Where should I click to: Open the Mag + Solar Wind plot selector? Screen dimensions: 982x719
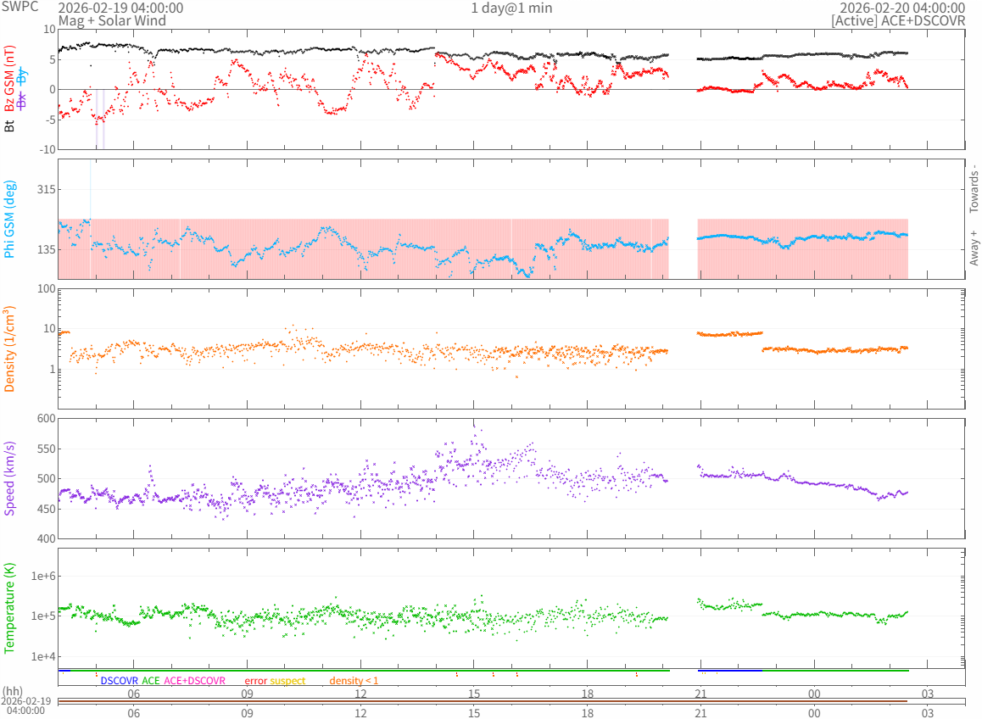coord(112,20)
